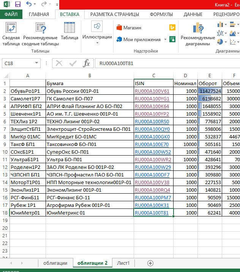Save the workbook with the floppy icon
The height and width of the screenshot is (272, 240).
click(18, 4)
